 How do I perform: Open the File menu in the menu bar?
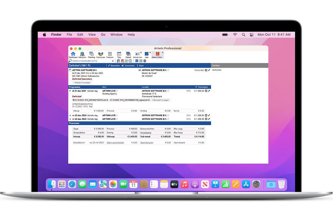pos(69,35)
